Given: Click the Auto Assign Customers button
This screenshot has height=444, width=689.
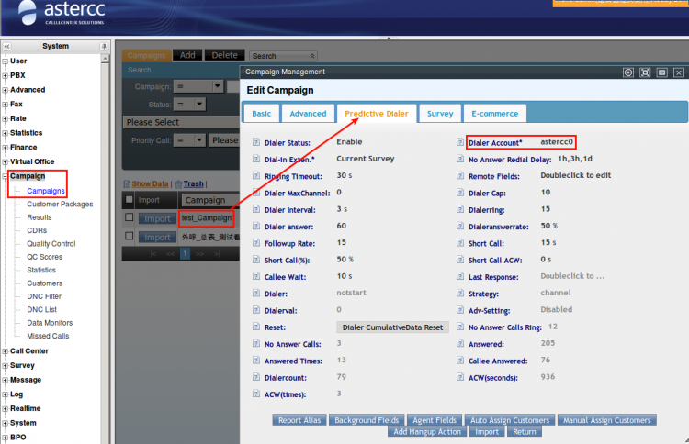Looking at the screenshot, I should [509, 420].
